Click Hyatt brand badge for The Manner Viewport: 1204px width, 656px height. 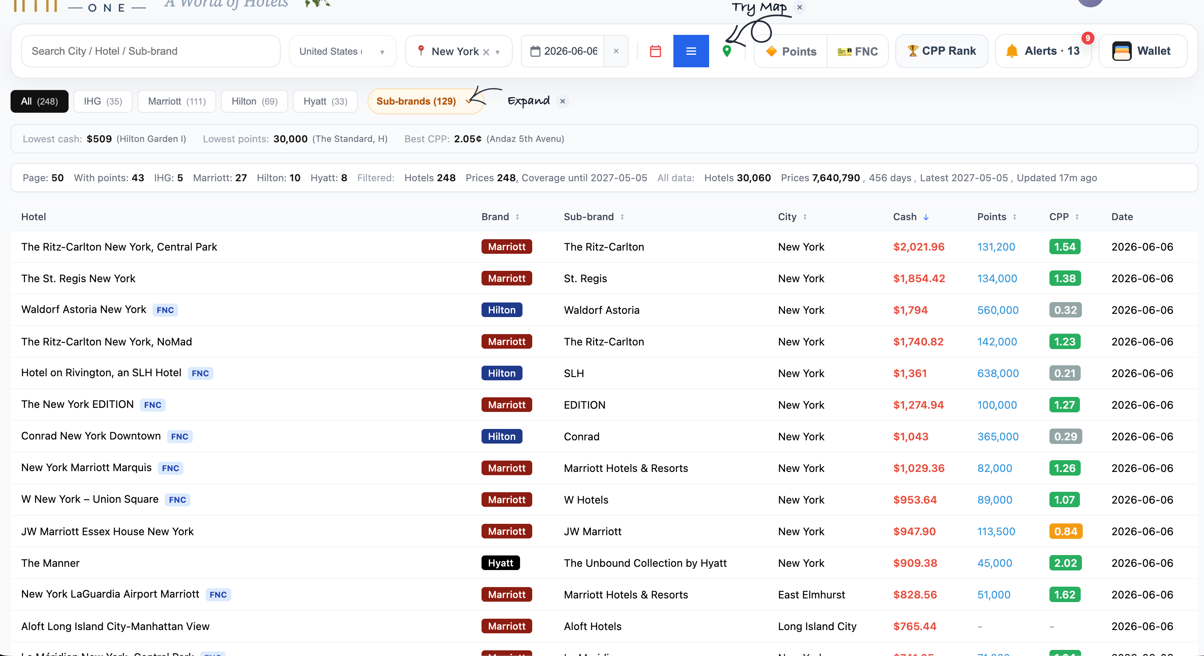pyautogui.click(x=501, y=563)
